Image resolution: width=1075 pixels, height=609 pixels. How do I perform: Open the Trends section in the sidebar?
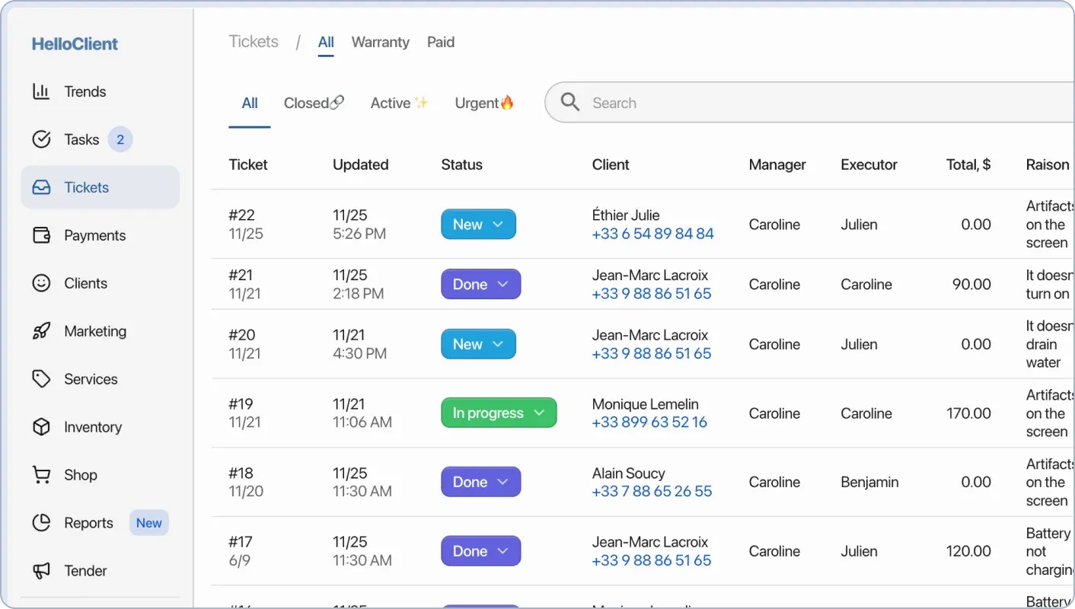pos(85,91)
